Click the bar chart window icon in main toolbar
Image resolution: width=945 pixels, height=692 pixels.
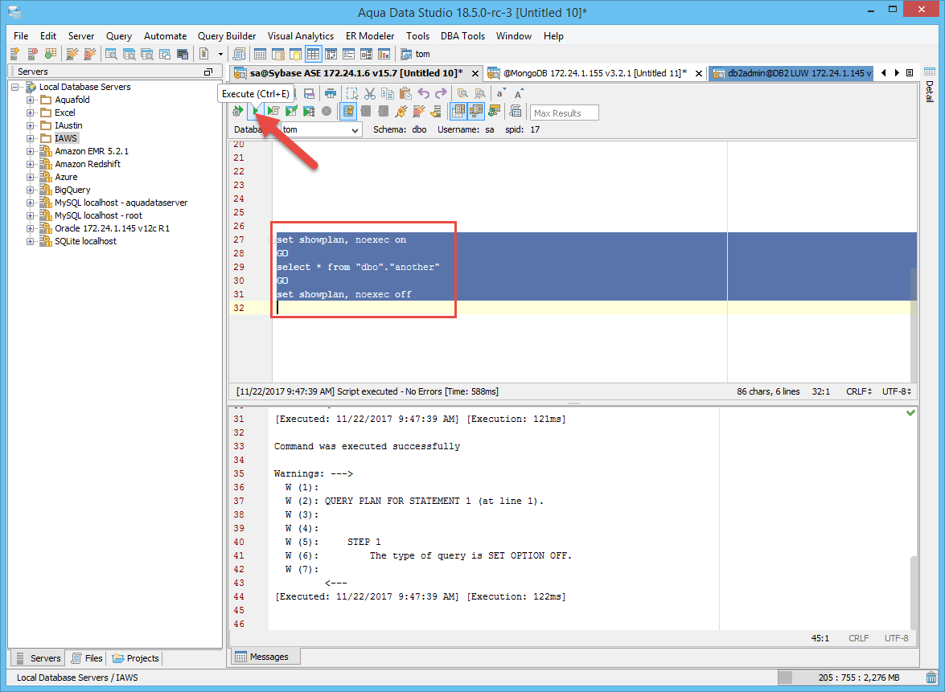(384, 54)
